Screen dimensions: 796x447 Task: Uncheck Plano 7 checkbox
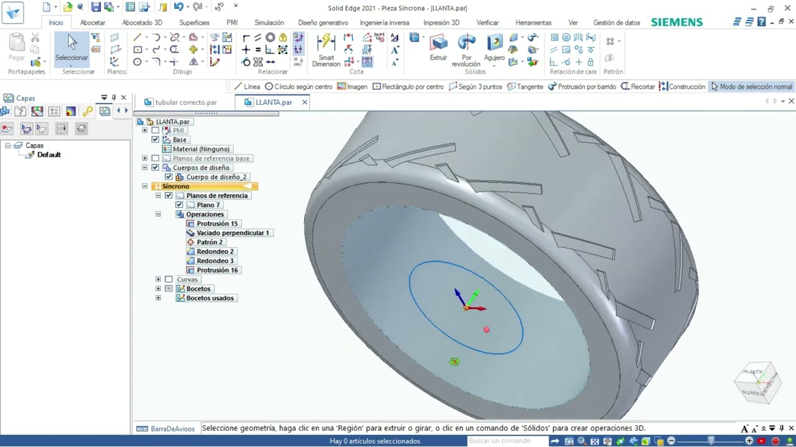[179, 205]
